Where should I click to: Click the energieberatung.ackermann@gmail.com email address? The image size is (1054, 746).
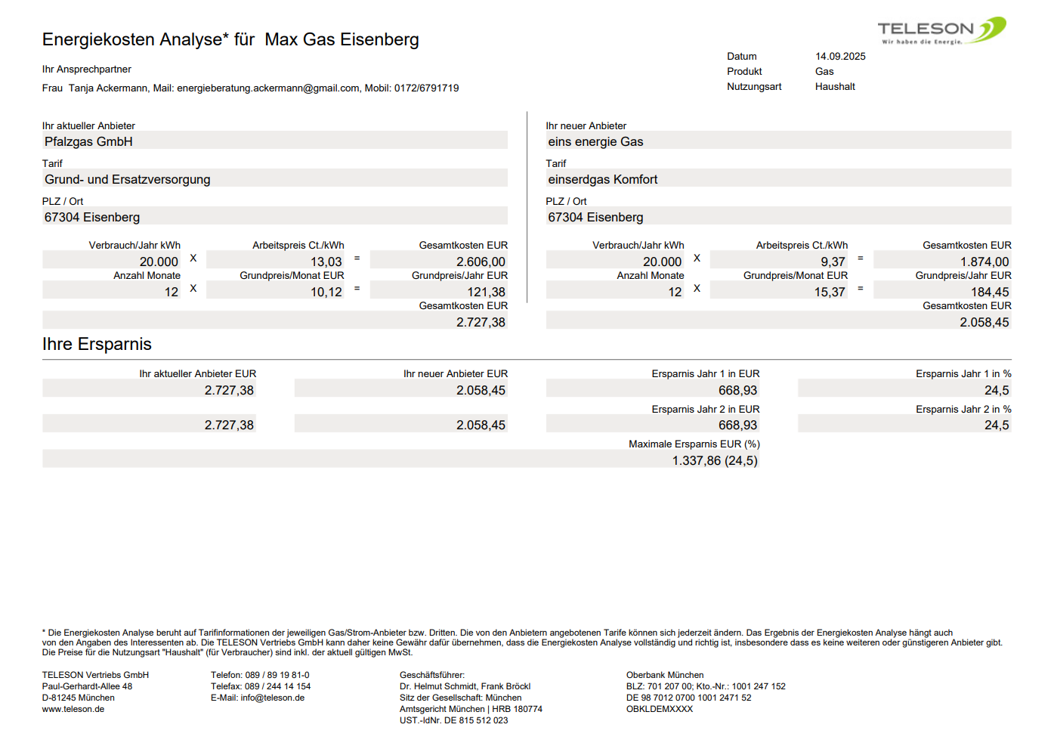pyautogui.click(x=267, y=88)
